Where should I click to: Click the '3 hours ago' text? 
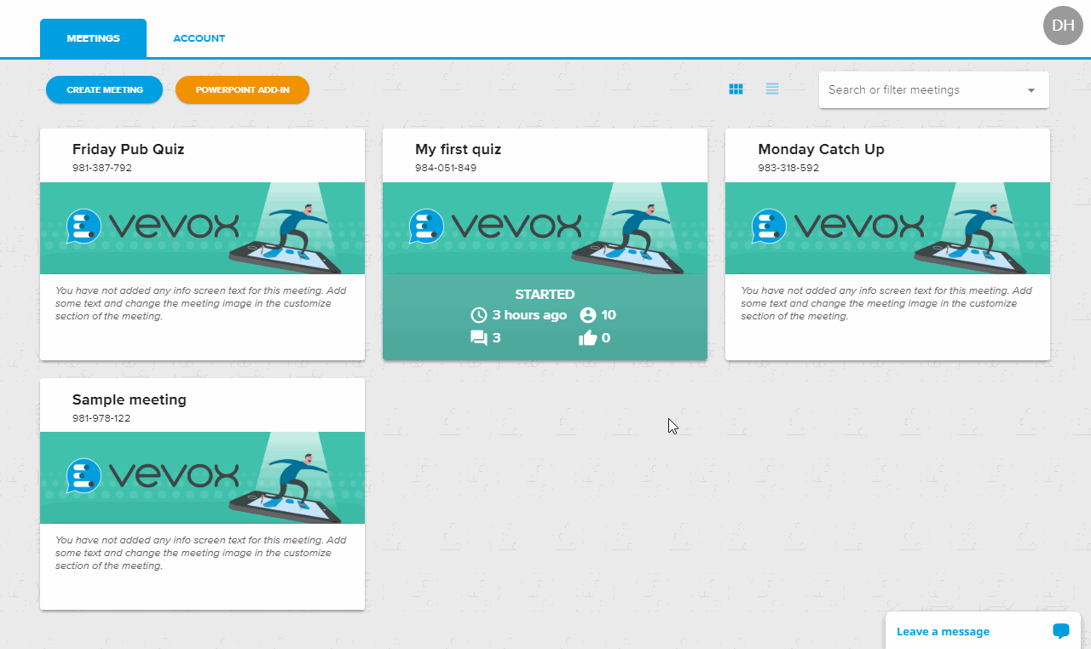(529, 315)
